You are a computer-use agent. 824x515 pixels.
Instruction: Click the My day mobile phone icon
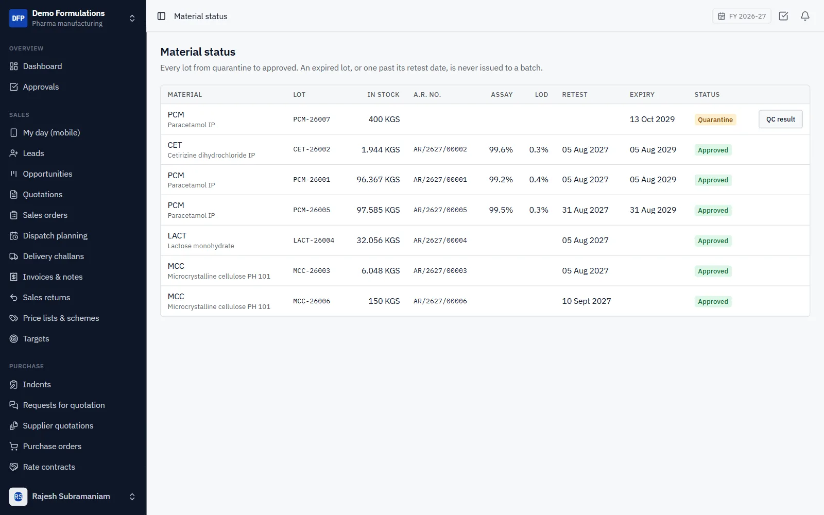[x=14, y=133]
